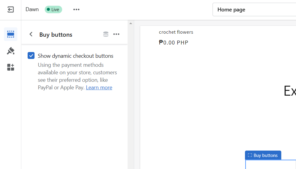Select the Buy buttons preview tag
The height and width of the screenshot is (169, 296).
263,155
